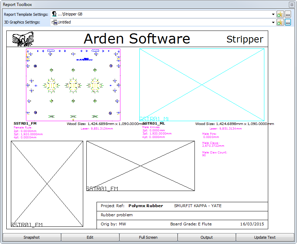
Task: Select the cyan SSTR01_ML placeholder frame
Action: [202, 85]
